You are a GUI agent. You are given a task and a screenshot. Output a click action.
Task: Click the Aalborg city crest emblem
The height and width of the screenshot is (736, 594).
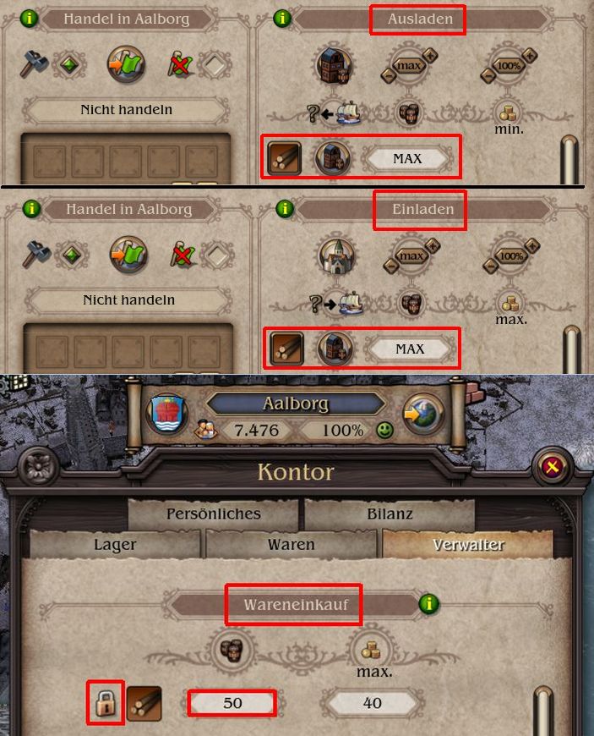(x=167, y=414)
